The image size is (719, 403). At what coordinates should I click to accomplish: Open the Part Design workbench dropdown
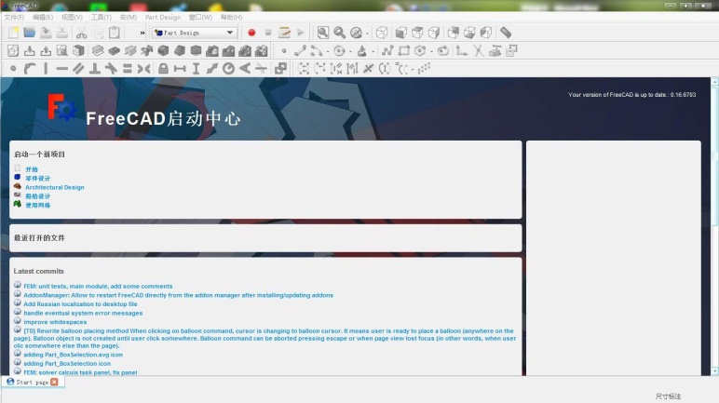pos(195,33)
